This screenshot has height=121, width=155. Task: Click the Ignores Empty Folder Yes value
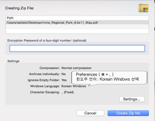point(64,80)
